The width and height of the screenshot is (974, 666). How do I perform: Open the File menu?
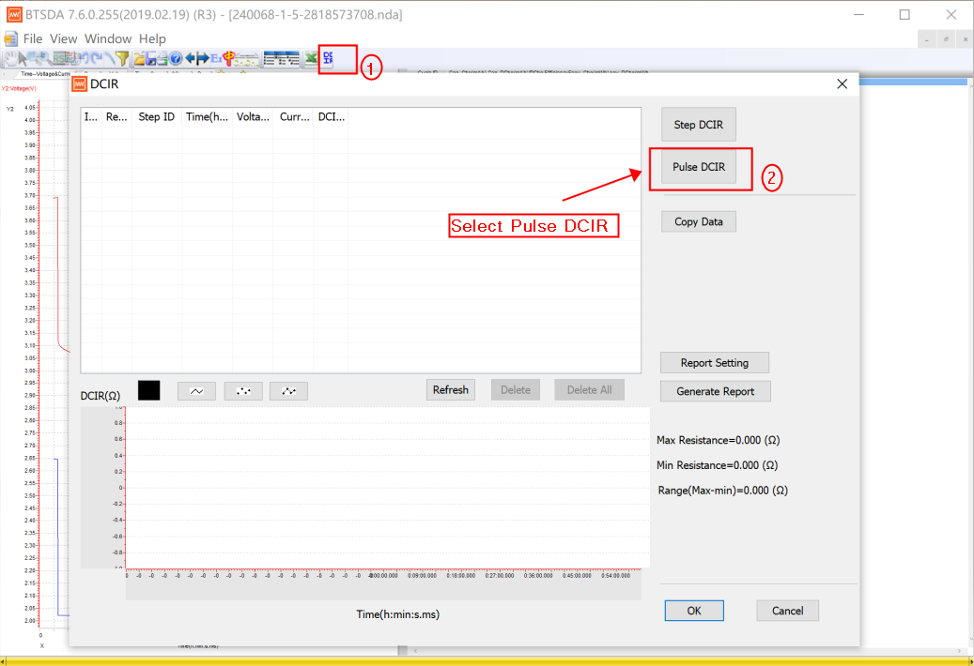pos(32,38)
